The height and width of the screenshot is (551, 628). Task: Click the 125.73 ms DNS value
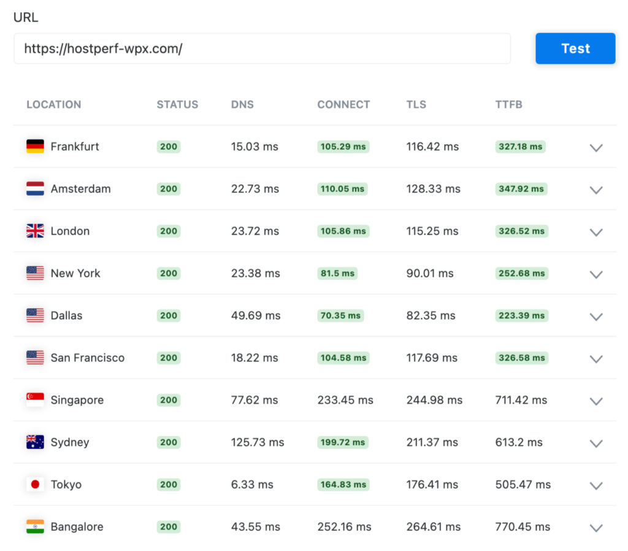click(x=258, y=442)
